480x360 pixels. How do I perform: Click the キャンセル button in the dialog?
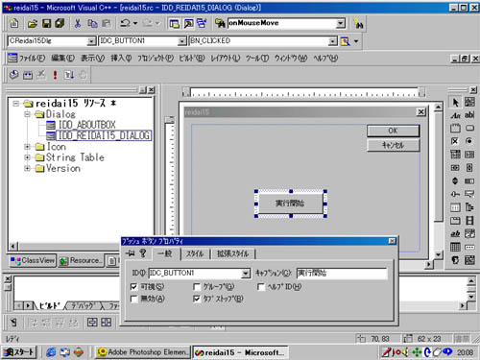tap(393, 145)
